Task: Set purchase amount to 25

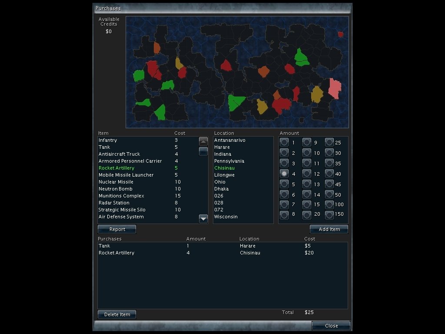Action: [329, 142]
